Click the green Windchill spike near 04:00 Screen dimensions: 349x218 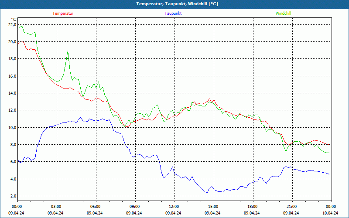(x=68, y=51)
